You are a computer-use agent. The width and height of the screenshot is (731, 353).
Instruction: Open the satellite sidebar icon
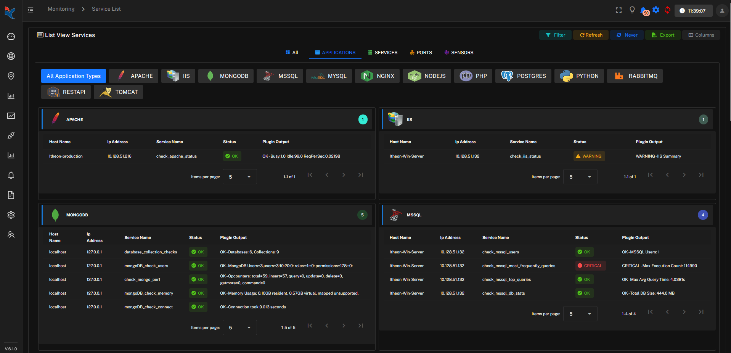point(11,135)
